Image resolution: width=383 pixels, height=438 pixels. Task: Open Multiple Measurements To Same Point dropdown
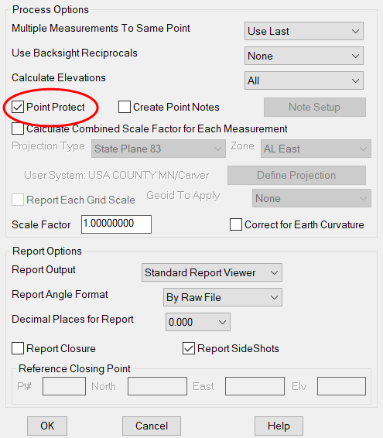(x=304, y=31)
